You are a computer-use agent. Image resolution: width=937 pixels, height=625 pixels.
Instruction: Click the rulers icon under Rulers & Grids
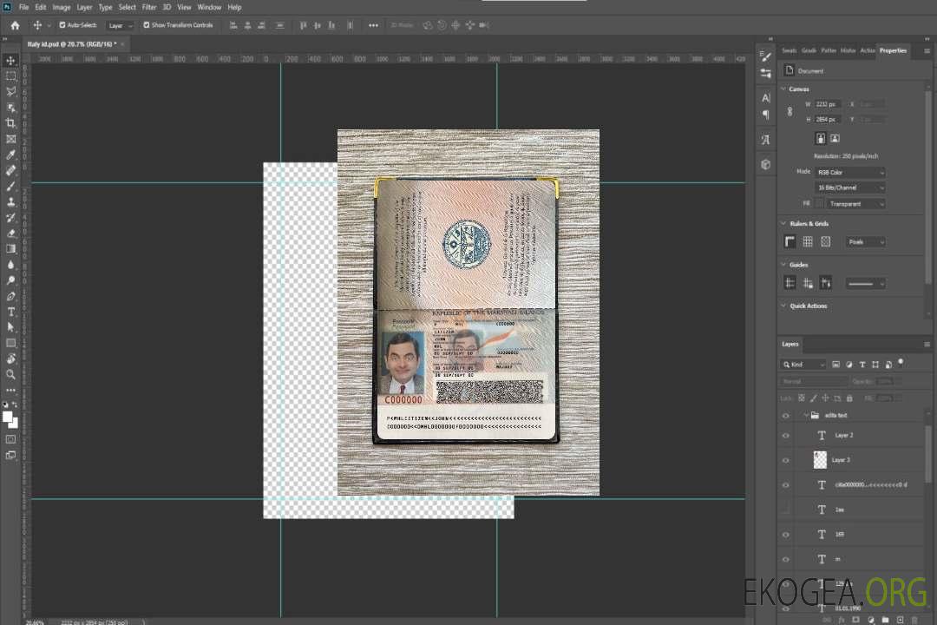(790, 242)
